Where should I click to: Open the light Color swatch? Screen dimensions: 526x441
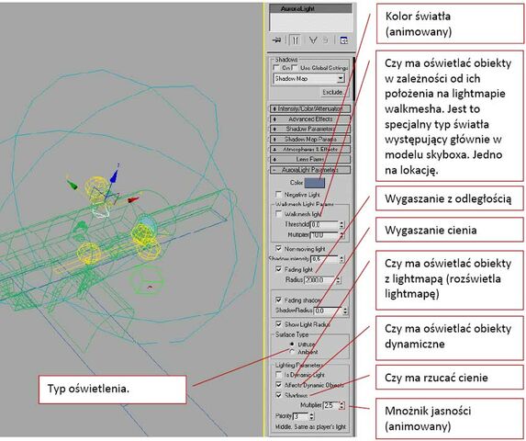[x=315, y=183]
